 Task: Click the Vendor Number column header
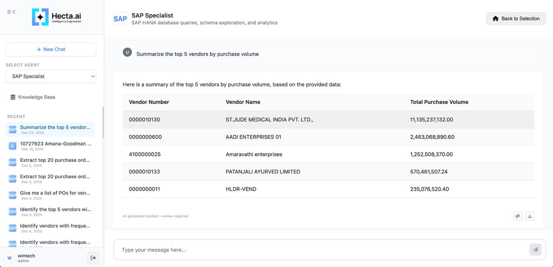[149, 102]
